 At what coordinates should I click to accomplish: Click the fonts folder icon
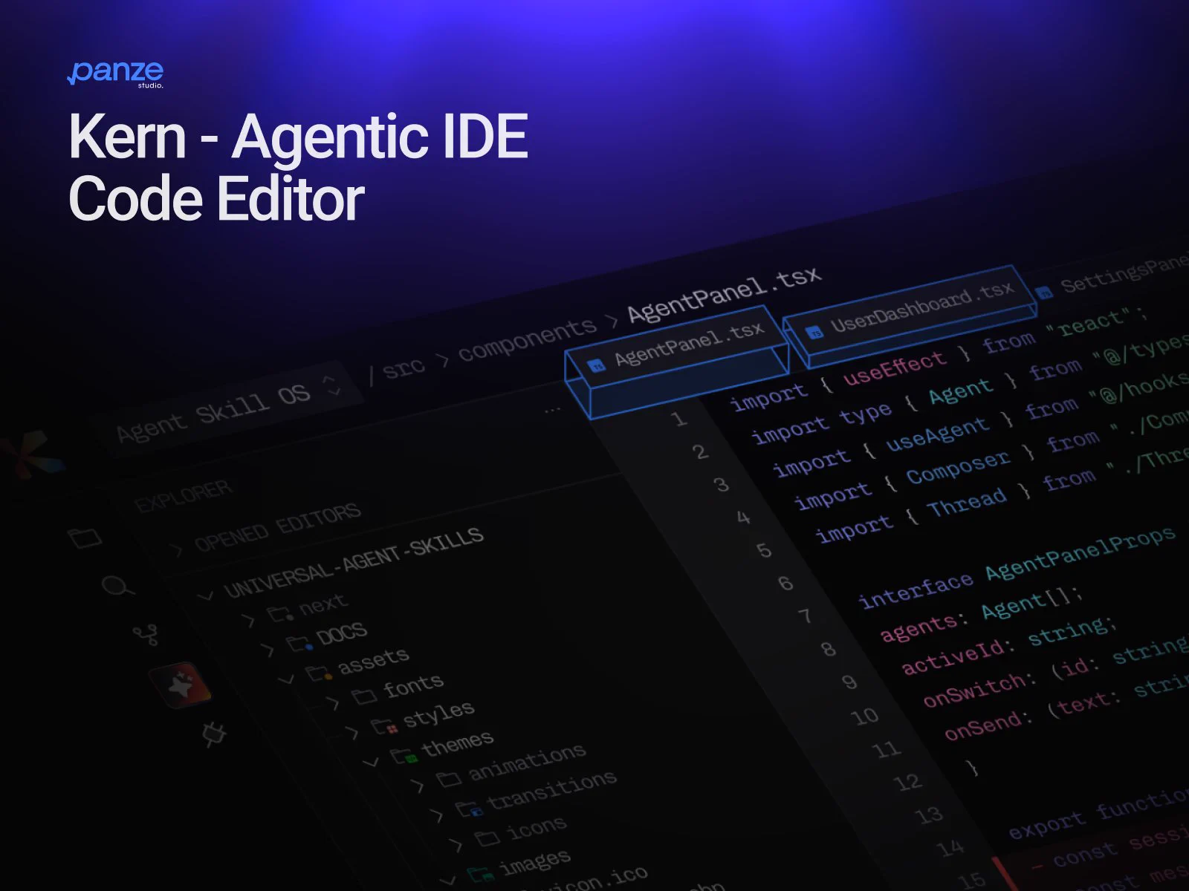click(364, 696)
